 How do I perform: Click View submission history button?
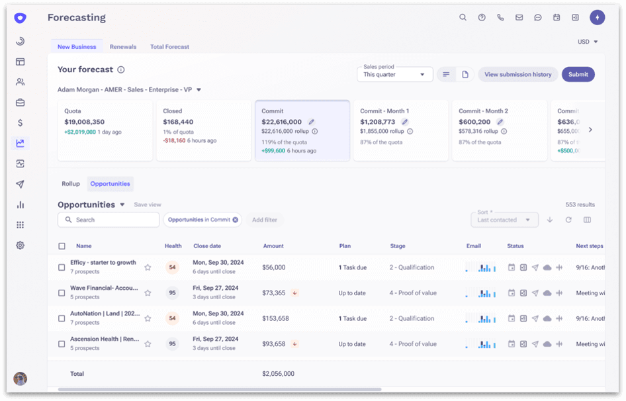[x=517, y=75]
